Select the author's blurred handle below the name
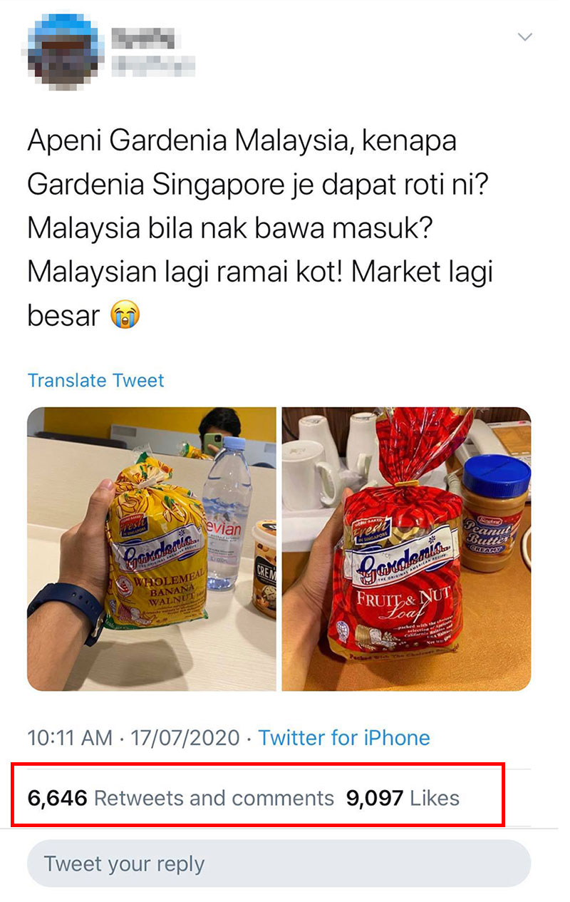 tap(152, 65)
